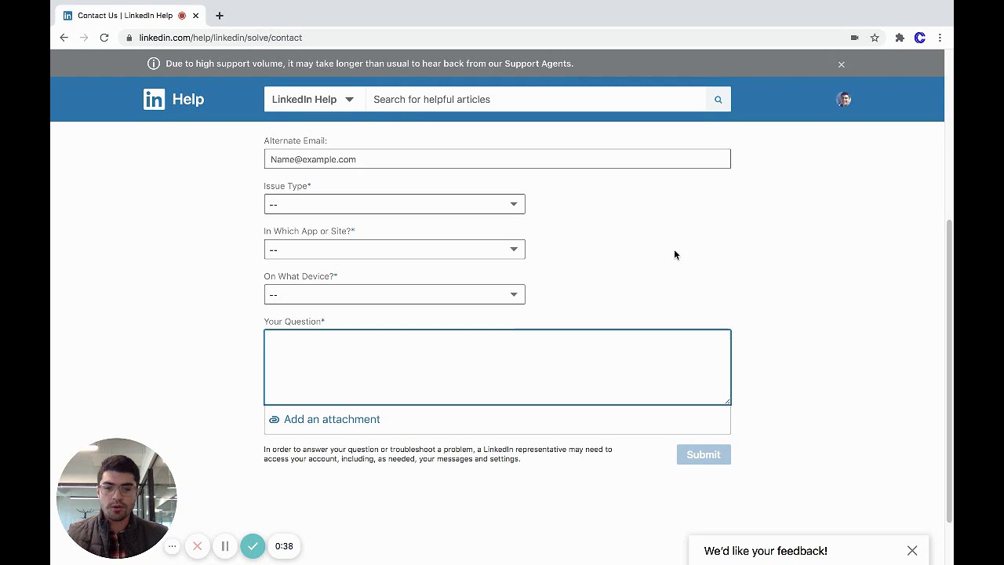
Task: Click the Help text next to LinkedIn logo
Action: tap(188, 99)
